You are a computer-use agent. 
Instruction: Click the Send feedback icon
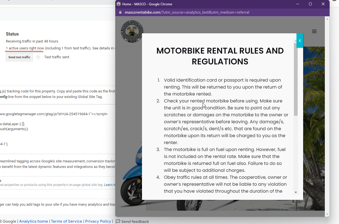(118, 221)
